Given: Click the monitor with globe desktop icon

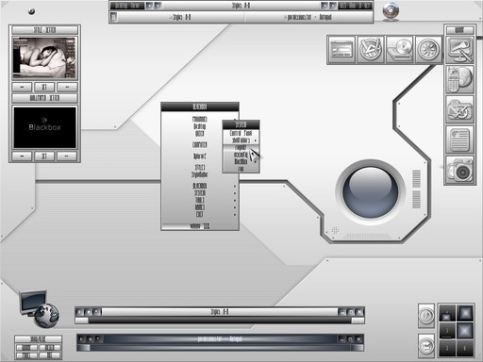Looking at the screenshot, I should pyautogui.click(x=39, y=309).
